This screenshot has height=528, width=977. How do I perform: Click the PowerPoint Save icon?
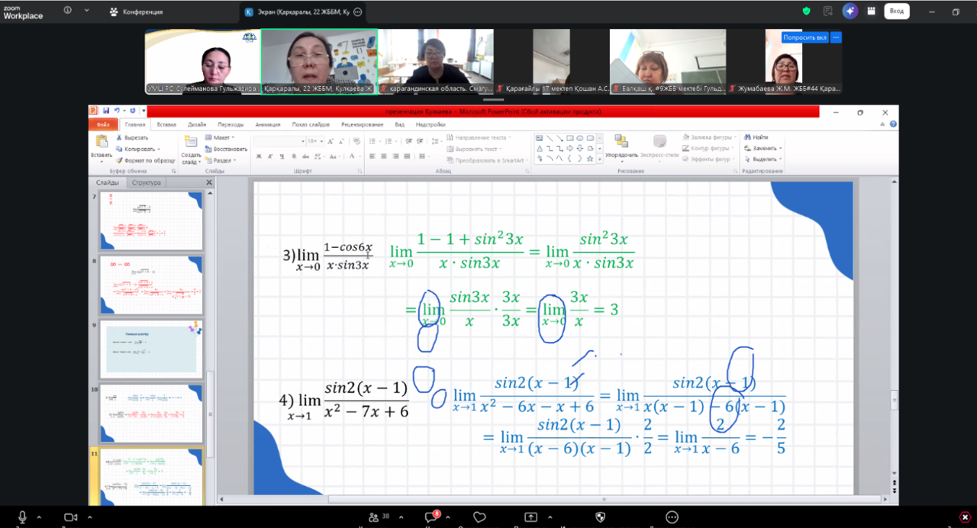106,111
